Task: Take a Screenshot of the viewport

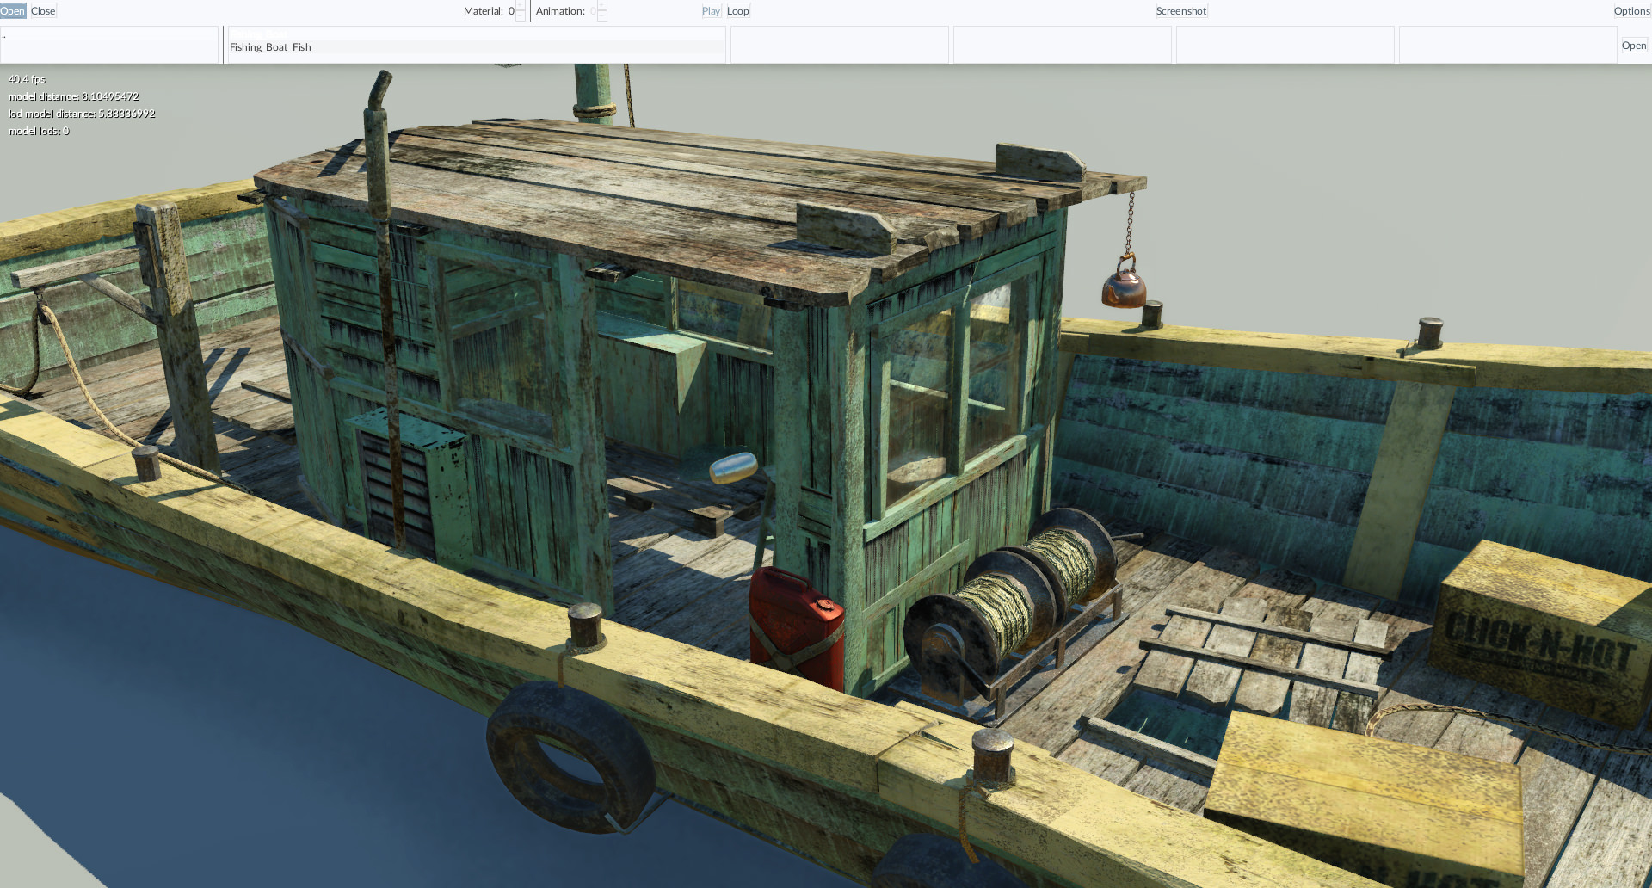Action: [1181, 11]
